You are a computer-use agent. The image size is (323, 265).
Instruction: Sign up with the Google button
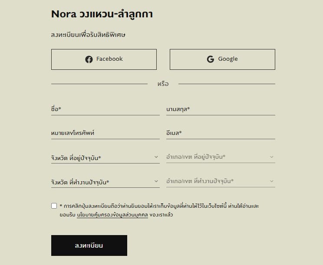pyautogui.click(x=222, y=59)
